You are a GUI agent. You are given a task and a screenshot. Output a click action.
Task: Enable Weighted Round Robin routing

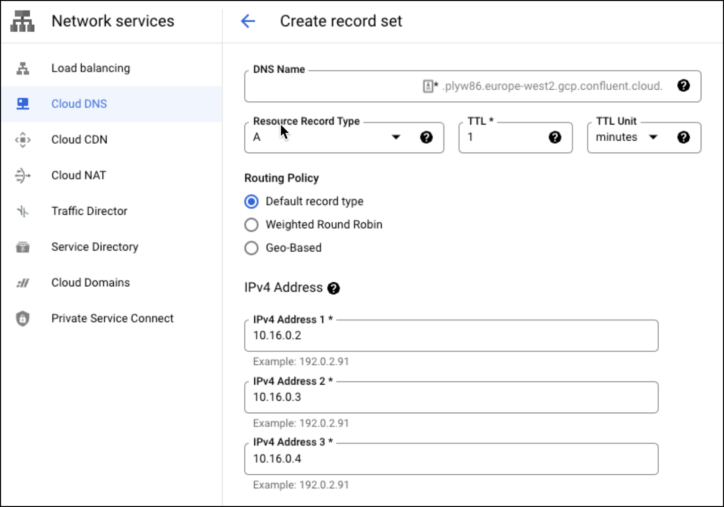251,224
